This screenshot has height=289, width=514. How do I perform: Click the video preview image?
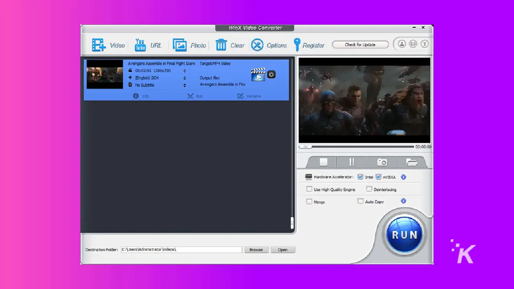click(x=364, y=100)
